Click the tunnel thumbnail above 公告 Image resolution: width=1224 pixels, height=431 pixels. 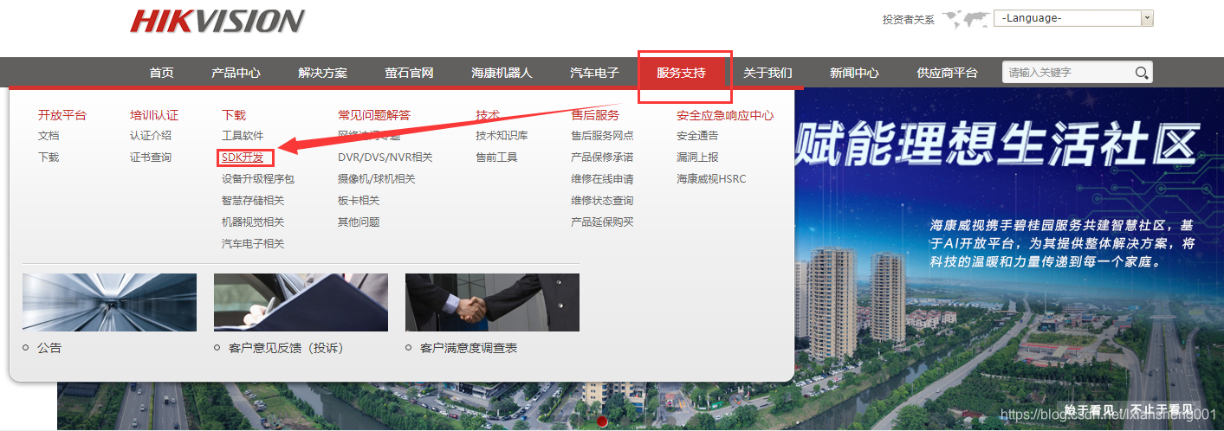(x=109, y=302)
